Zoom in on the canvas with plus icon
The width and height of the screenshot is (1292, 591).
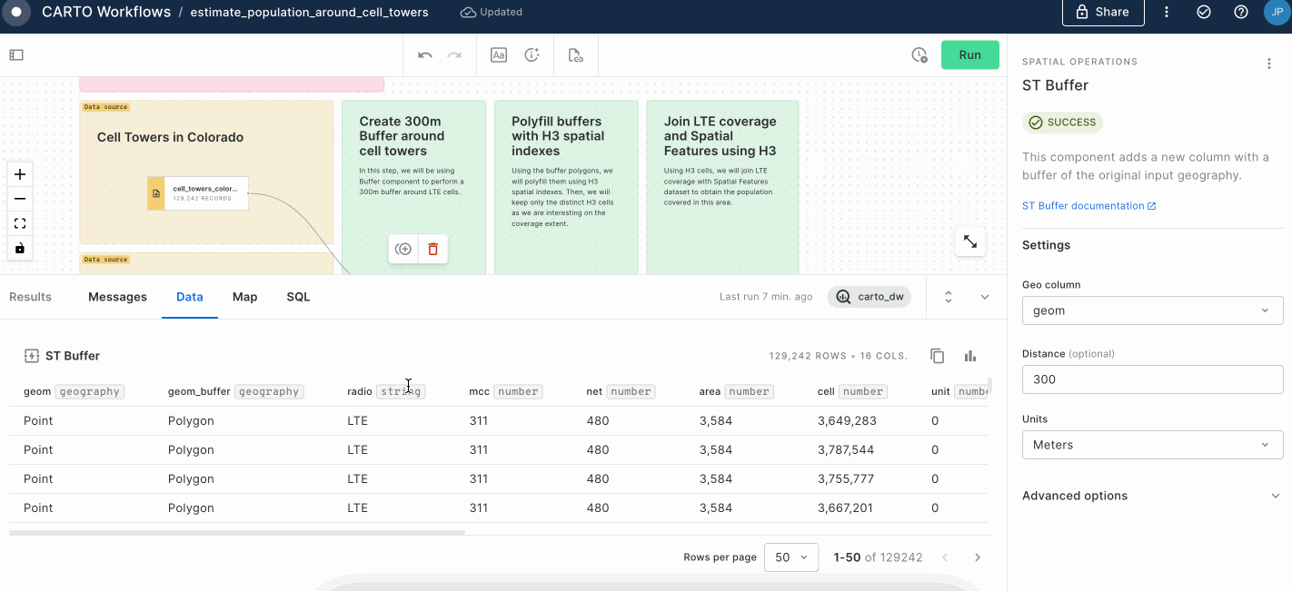pyautogui.click(x=19, y=173)
